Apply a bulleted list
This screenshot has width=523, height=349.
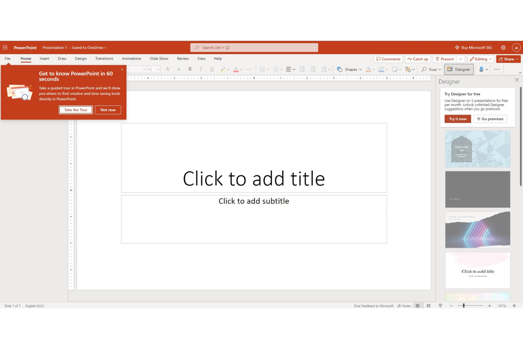263,69
